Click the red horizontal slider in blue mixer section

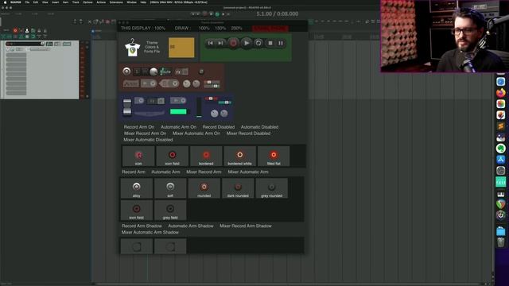click(x=211, y=99)
